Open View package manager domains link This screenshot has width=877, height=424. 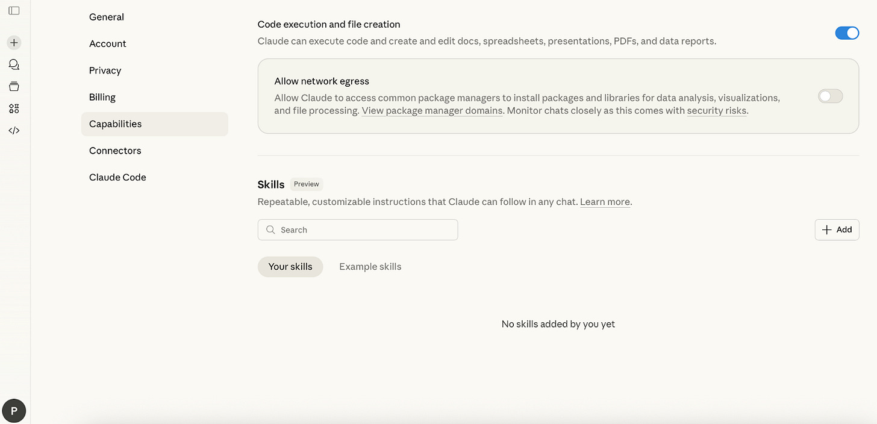[x=432, y=111]
